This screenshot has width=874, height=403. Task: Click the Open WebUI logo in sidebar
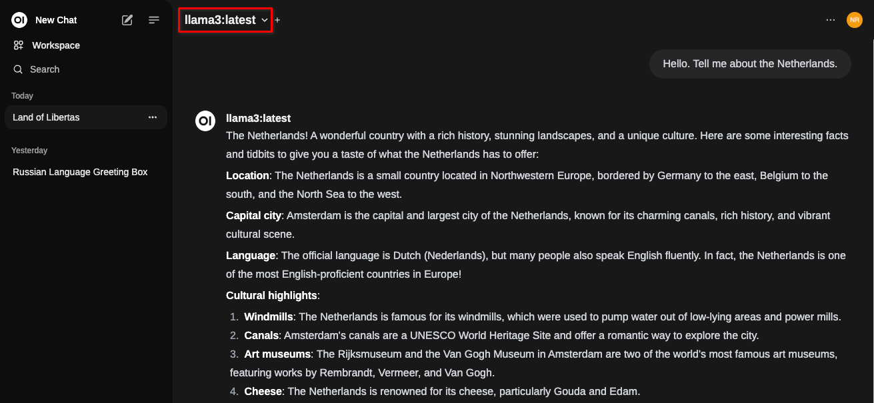[19, 20]
